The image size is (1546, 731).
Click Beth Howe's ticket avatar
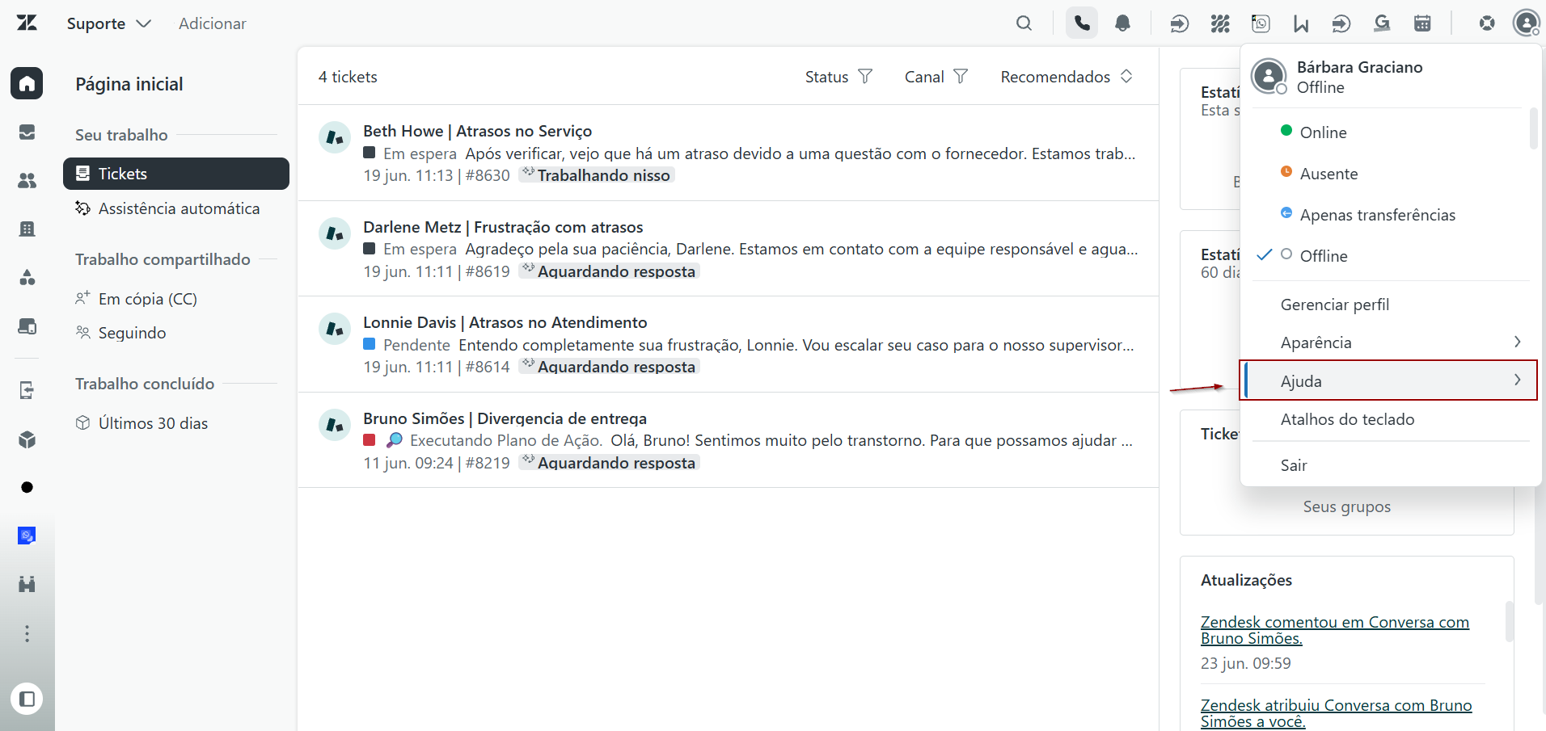[335, 137]
